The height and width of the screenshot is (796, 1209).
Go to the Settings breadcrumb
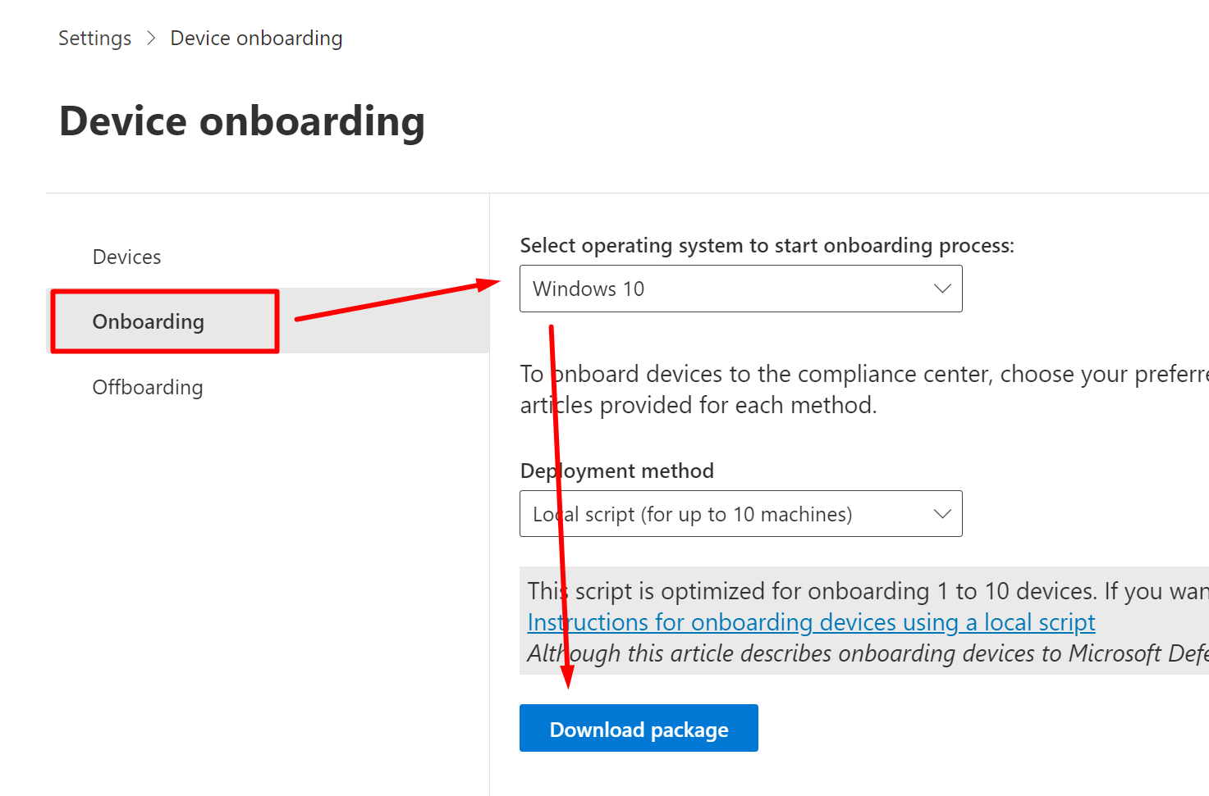(94, 39)
